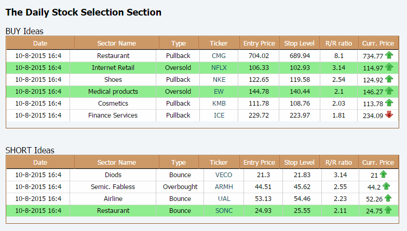The height and width of the screenshot is (231, 407).
Task: Click the green arrow next to UAL price 52.26
Action: 388,198
